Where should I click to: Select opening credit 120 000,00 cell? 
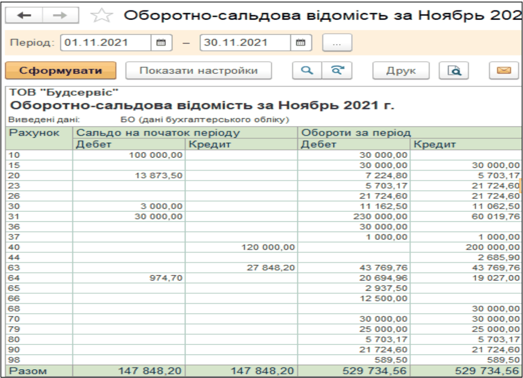click(242, 247)
